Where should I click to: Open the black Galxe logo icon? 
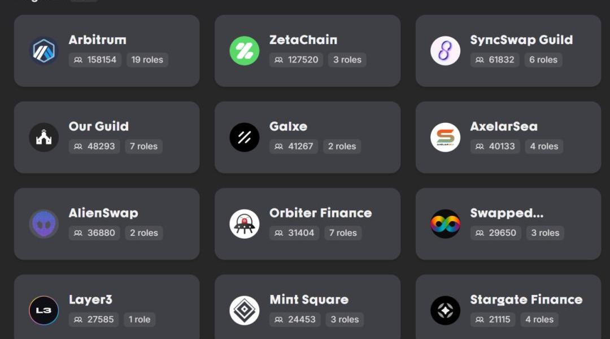point(245,137)
